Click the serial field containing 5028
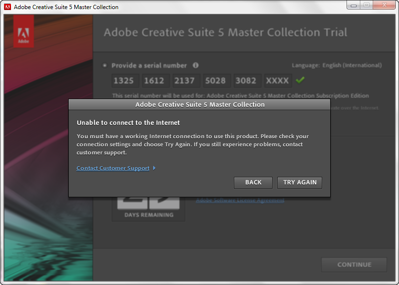This screenshot has height=285, width=399. (217, 81)
